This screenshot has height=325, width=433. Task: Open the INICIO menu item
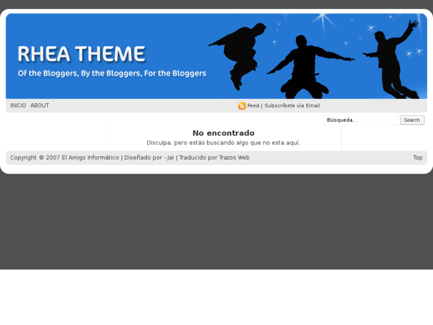tap(18, 106)
